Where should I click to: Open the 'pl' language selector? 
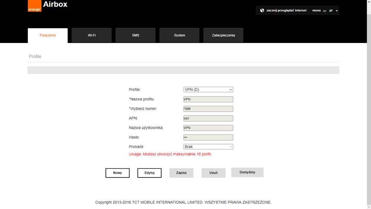pyautogui.click(x=333, y=10)
